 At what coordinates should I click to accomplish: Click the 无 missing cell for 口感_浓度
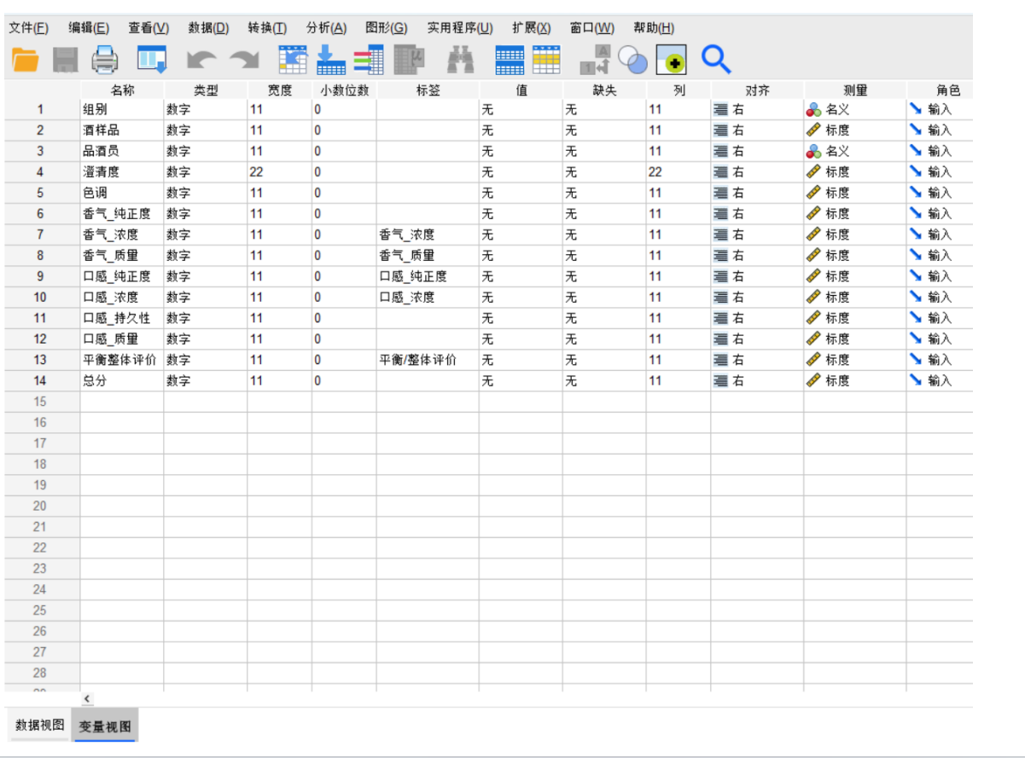tap(604, 298)
